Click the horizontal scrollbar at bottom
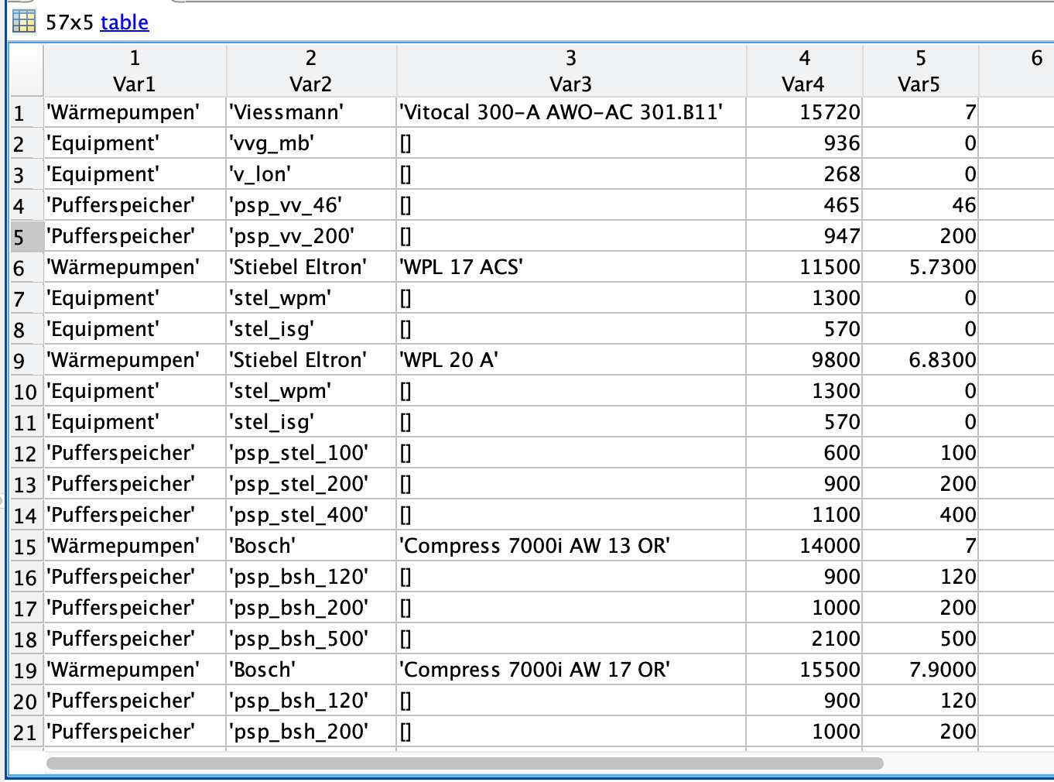The height and width of the screenshot is (782, 1054). pos(464,763)
